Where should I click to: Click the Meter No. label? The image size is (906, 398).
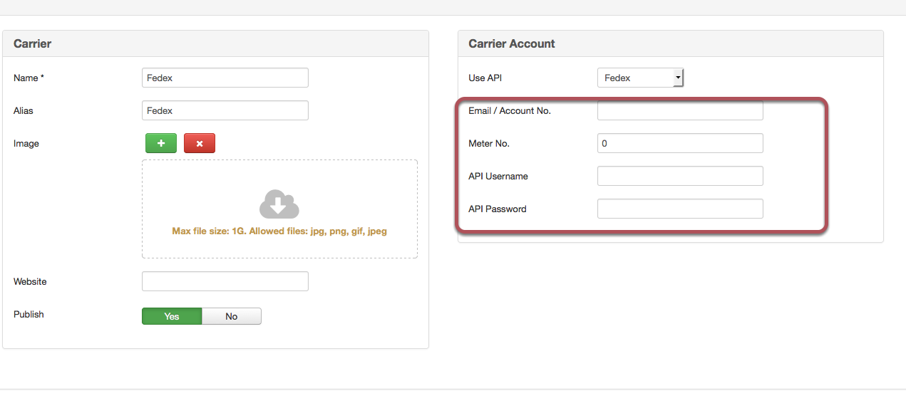(x=489, y=143)
